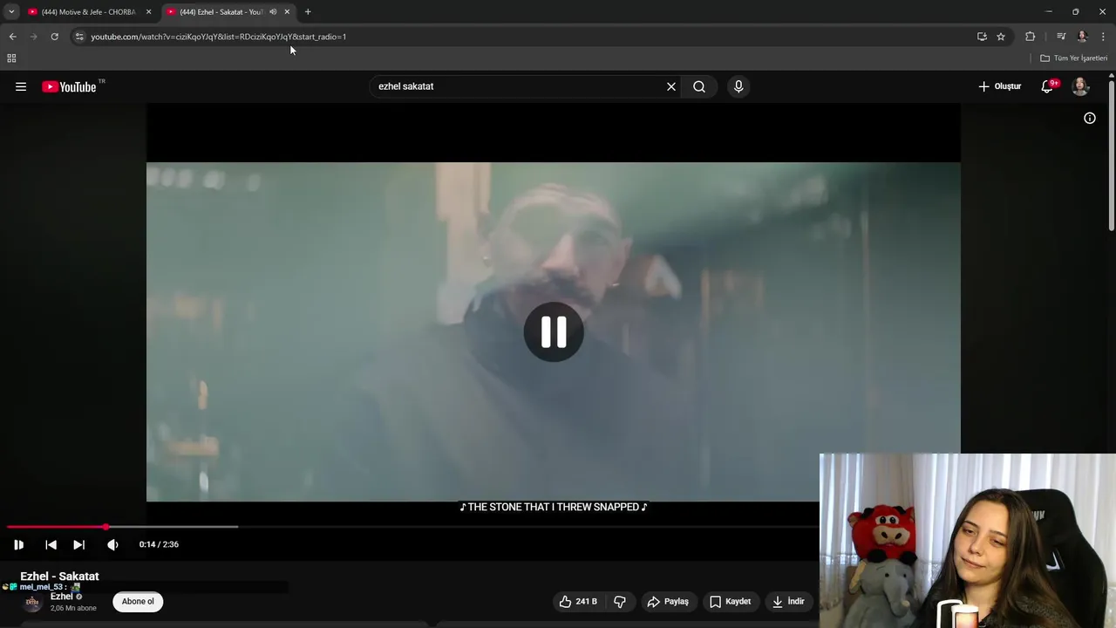The width and height of the screenshot is (1116, 628).
Task: Click the 0:14 / 2:36 time display
Action: [x=159, y=544]
